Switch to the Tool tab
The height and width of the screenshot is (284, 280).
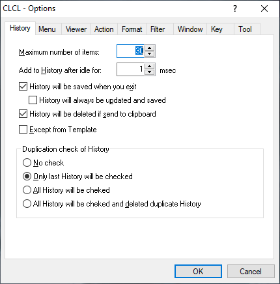click(x=245, y=29)
